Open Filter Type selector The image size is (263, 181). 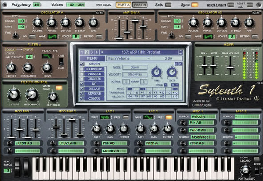[47, 57]
